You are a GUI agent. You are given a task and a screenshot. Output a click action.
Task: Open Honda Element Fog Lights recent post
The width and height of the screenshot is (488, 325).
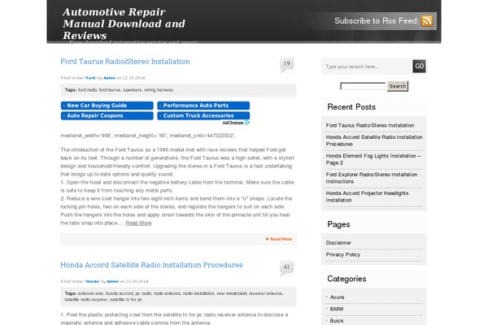(x=373, y=158)
